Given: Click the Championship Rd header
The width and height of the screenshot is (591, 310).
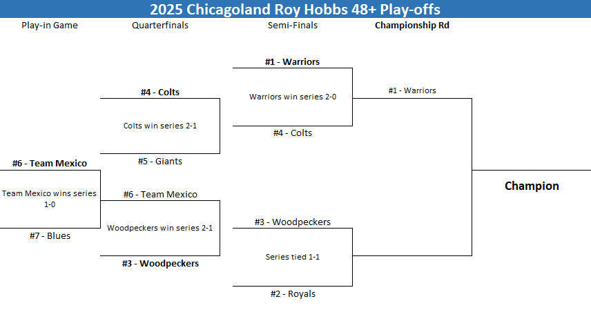Looking at the screenshot, I should pos(412,26).
